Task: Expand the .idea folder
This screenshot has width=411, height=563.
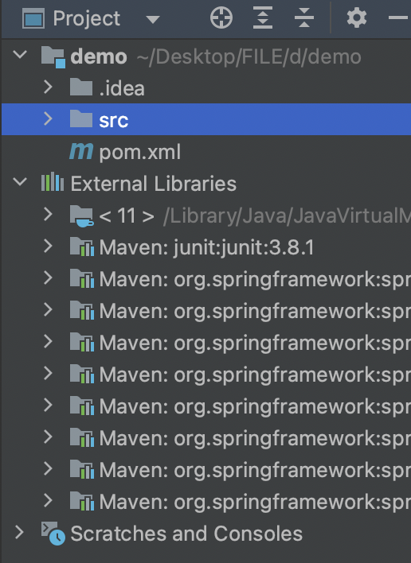Action: coord(48,87)
